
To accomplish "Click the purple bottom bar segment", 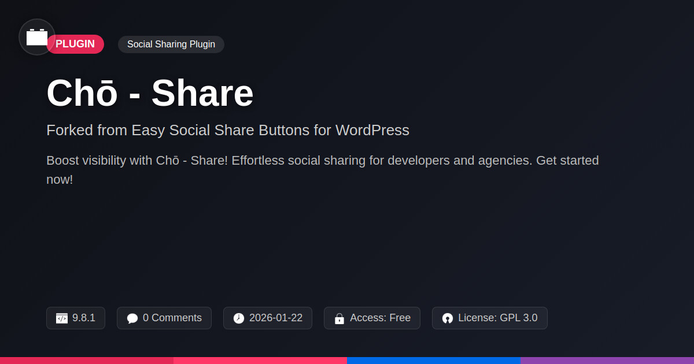I will (607, 360).
